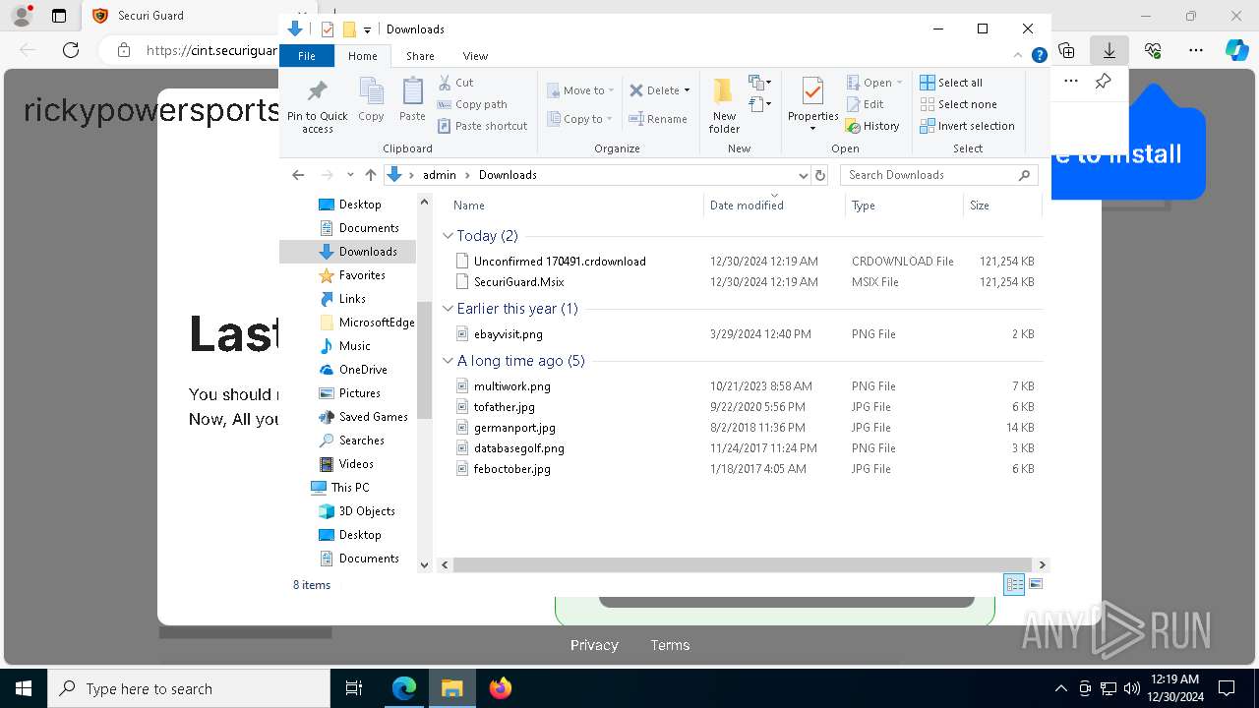Open recent locations dropdown
The height and width of the screenshot is (708, 1259).
pyautogui.click(x=350, y=175)
